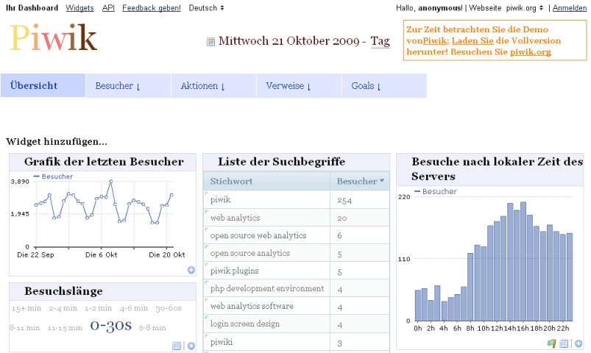Click the green flag icon in server time widget
The height and width of the screenshot is (353, 591).
click(x=551, y=343)
